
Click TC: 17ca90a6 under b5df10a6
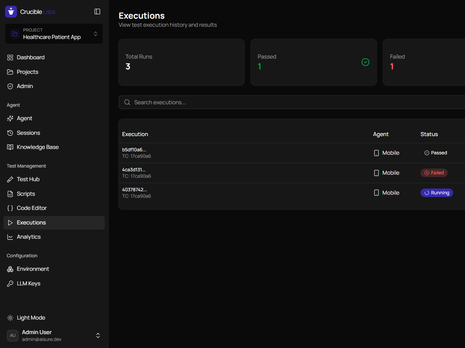[x=136, y=156]
